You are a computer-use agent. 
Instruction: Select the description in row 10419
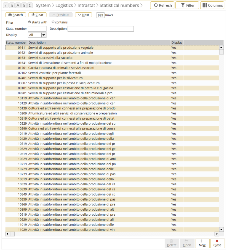[x=71, y=134]
